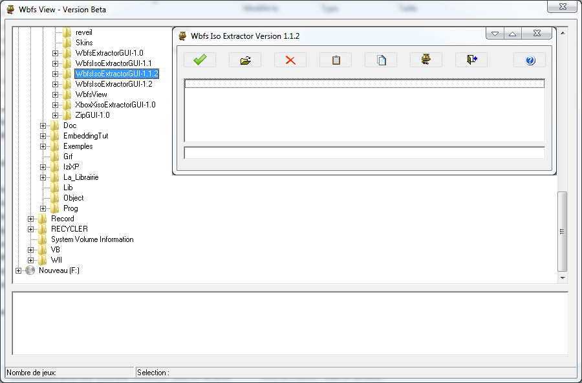Click the scroll-down arrow of the tree panel
The height and width of the screenshot is (383, 582).
562,278
